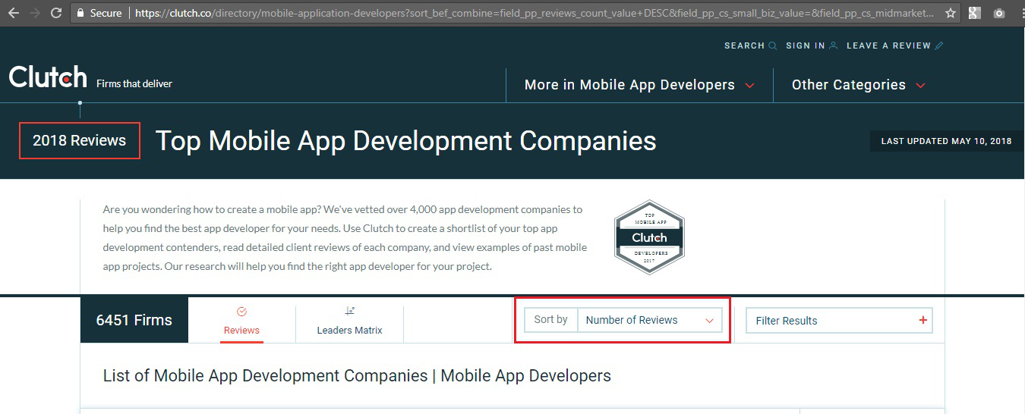
Task: Click the 2018 Reviews button
Action: (80, 140)
